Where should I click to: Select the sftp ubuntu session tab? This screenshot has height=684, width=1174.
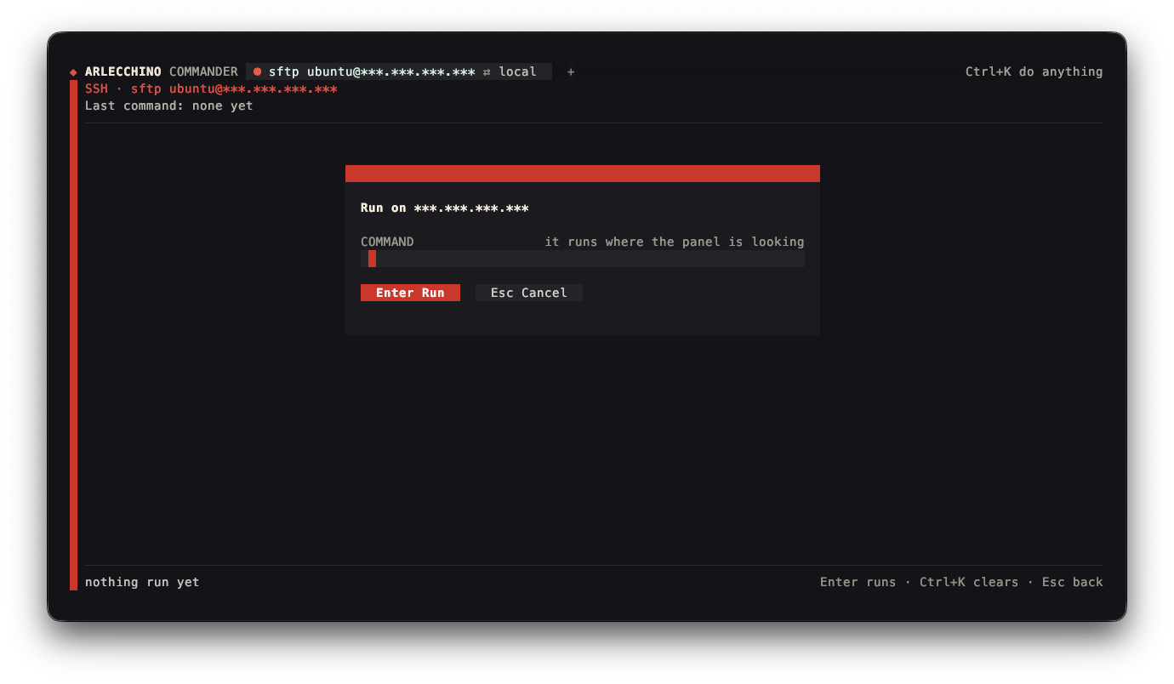[399, 72]
